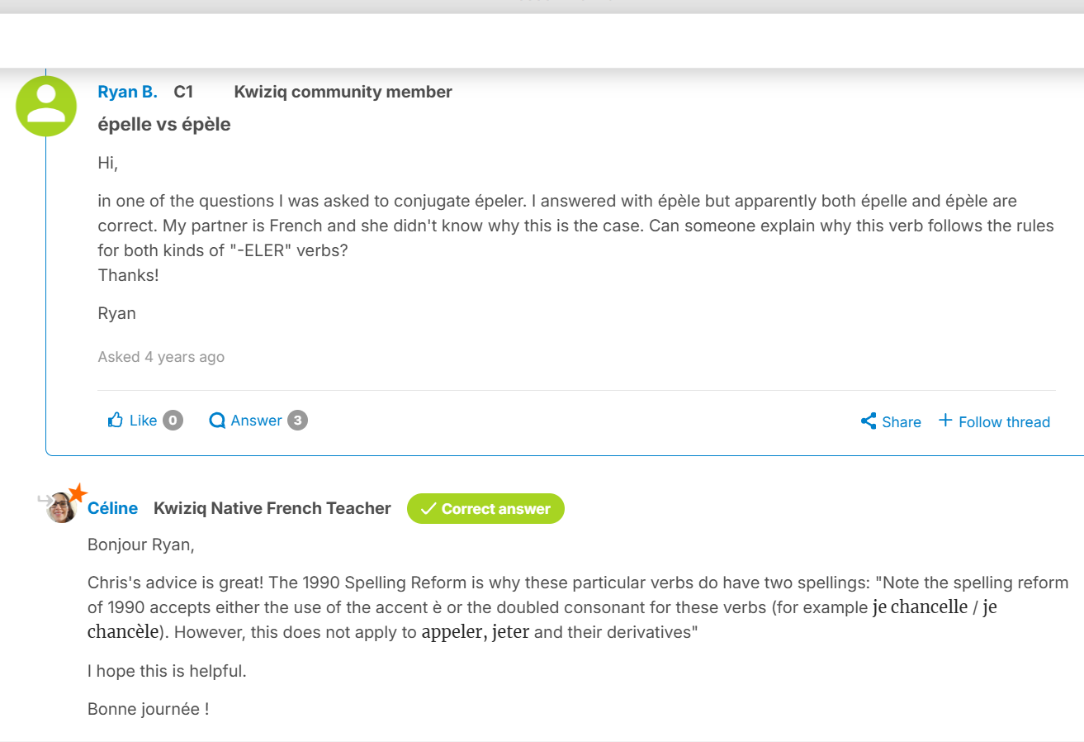
Task: Open Ryan B.'s profile link
Action: (x=127, y=92)
